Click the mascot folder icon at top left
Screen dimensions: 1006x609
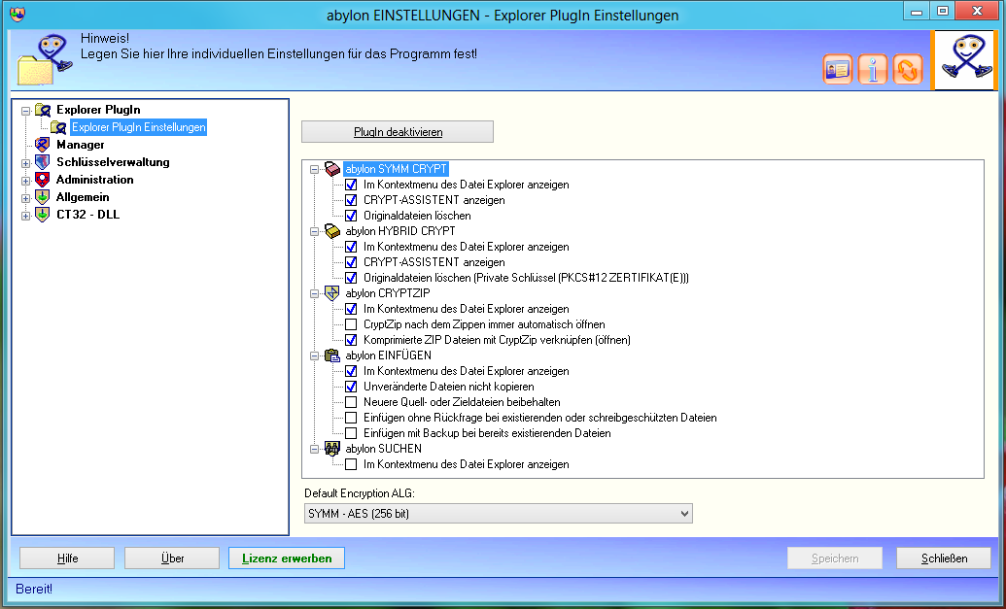point(45,59)
